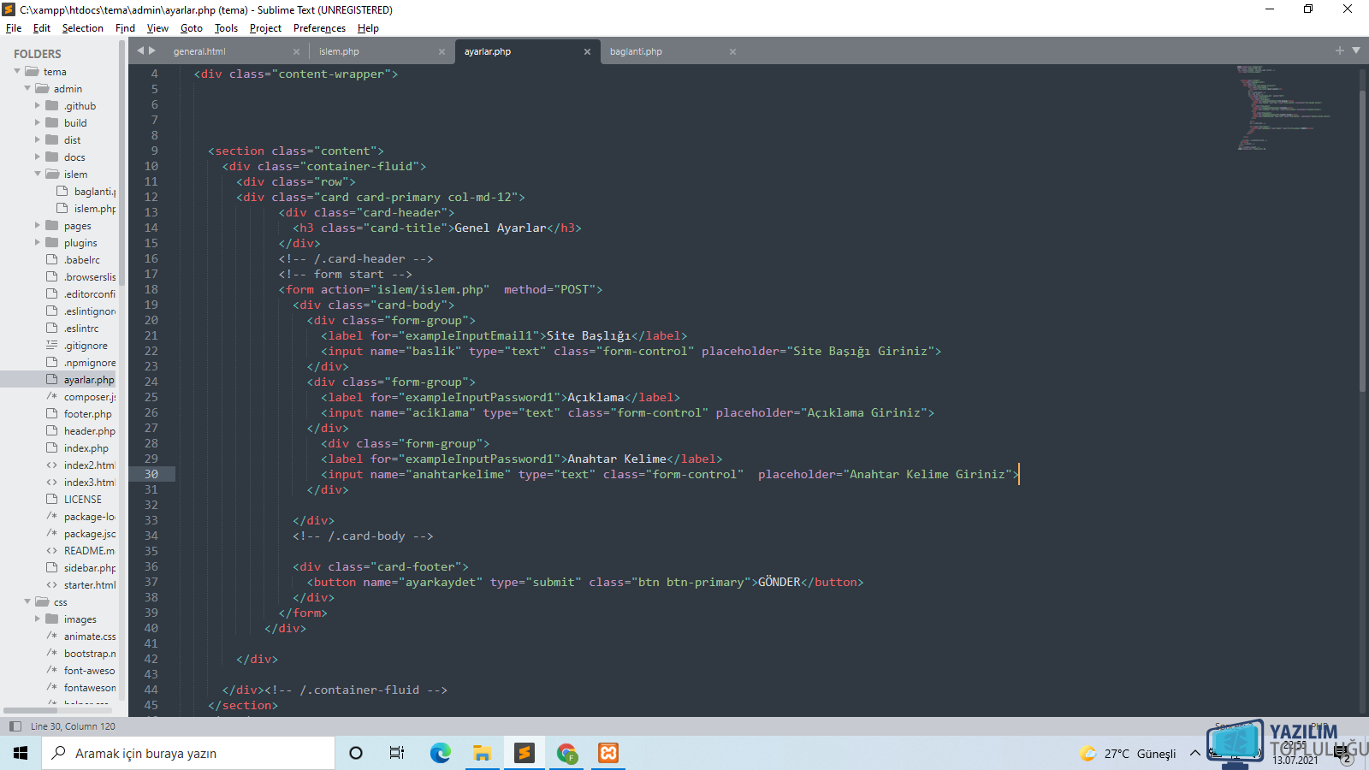Open the tab list dropdown arrow
The image size is (1369, 770).
click(x=1356, y=50)
